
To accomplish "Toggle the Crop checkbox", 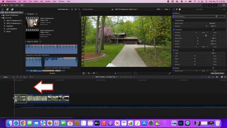I will [173, 50].
